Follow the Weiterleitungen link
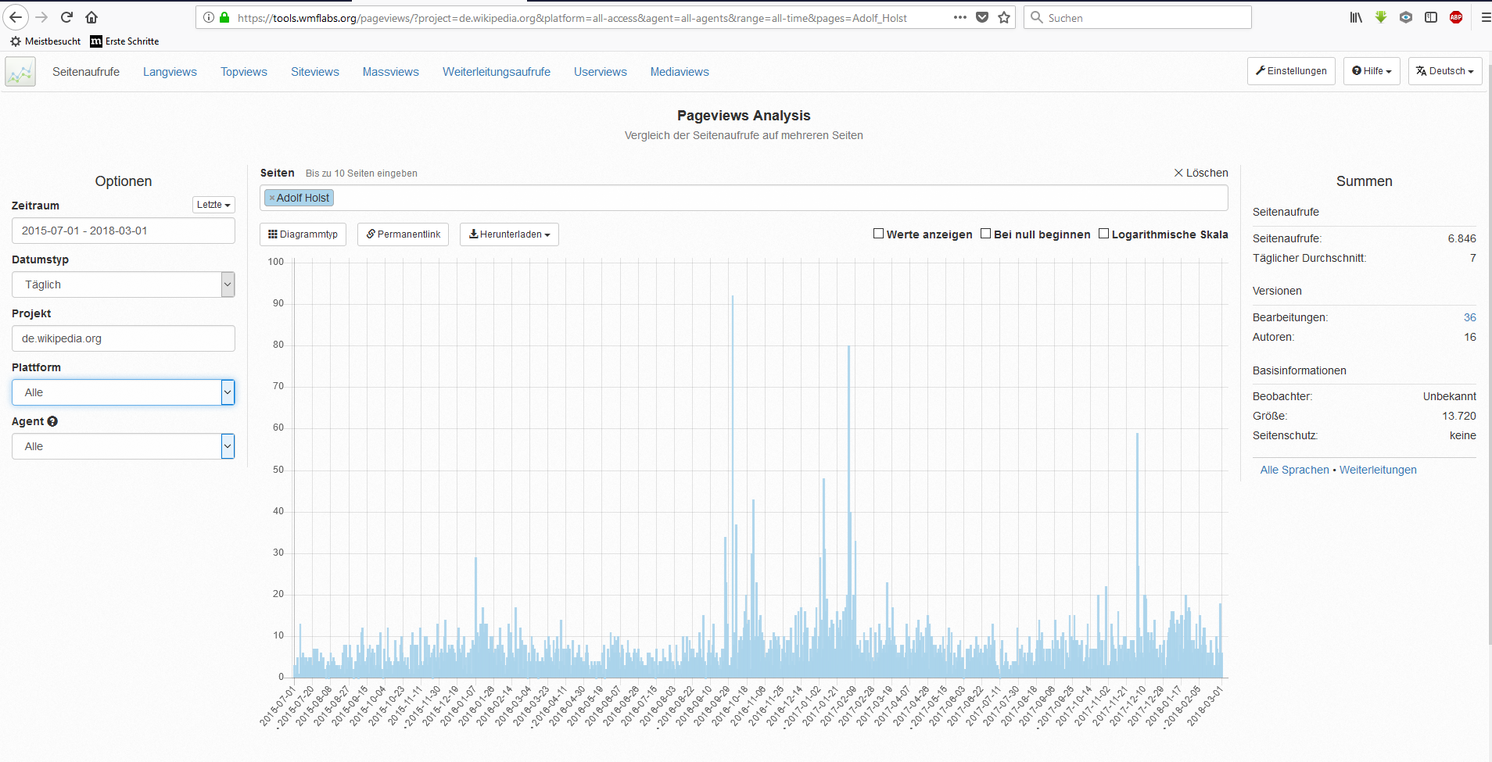This screenshot has height=762, width=1492. 1378,470
